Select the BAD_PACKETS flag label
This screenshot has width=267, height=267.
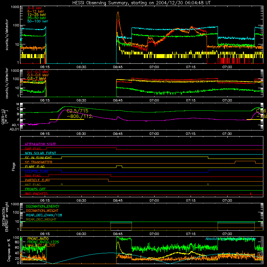click(36, 194)
